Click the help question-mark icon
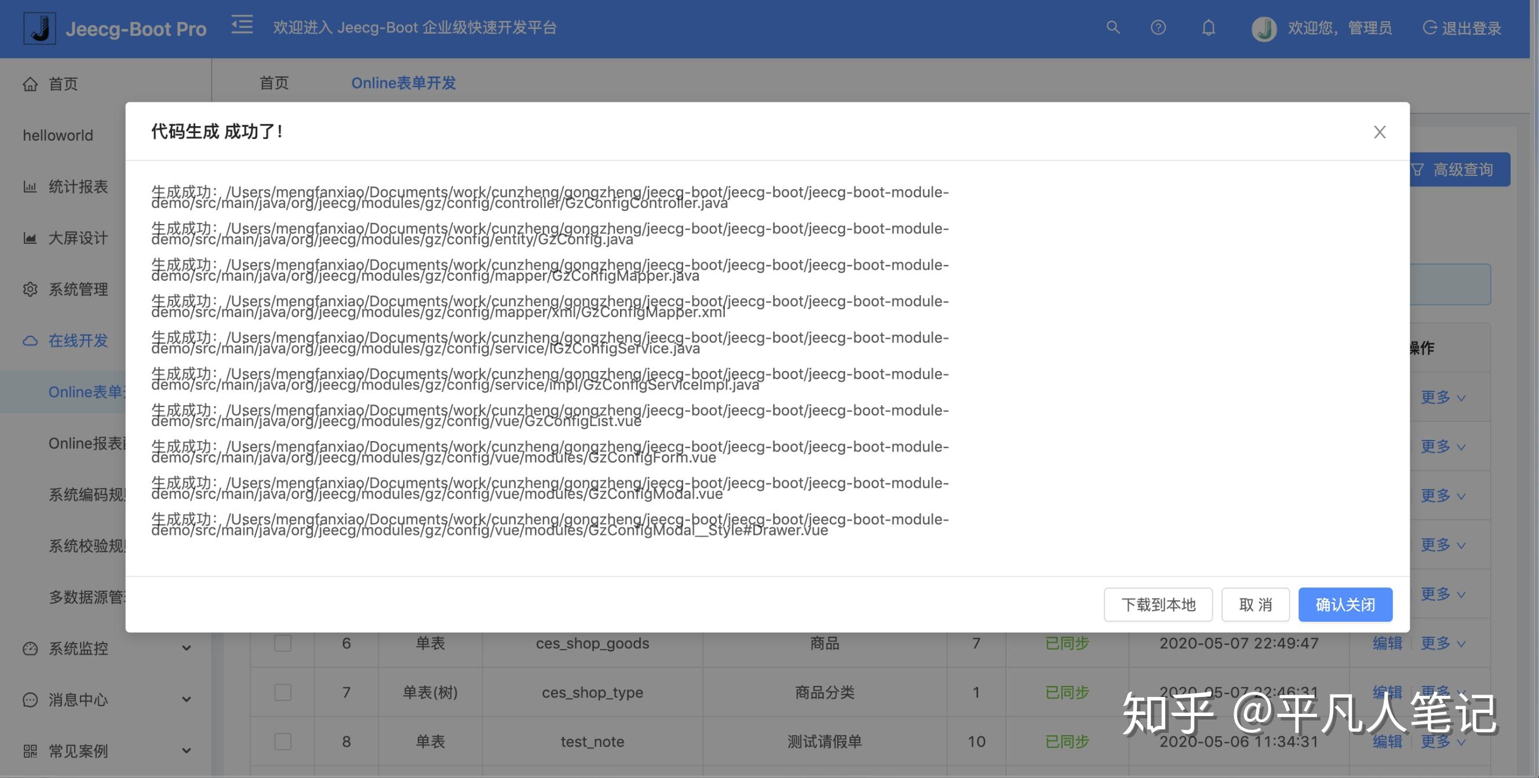1539x778 pixels. pyautogui.click(x=1158, y=27)
